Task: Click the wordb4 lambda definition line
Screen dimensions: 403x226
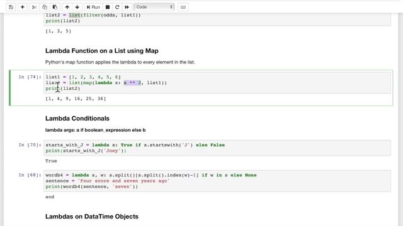Action: [151, 175]
